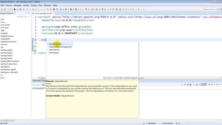Image resolution: width=222 pixels, height=125 pixels.
Task: Select the mybatis-demo project
Action: pyautogui.click(x=7, y=36)
